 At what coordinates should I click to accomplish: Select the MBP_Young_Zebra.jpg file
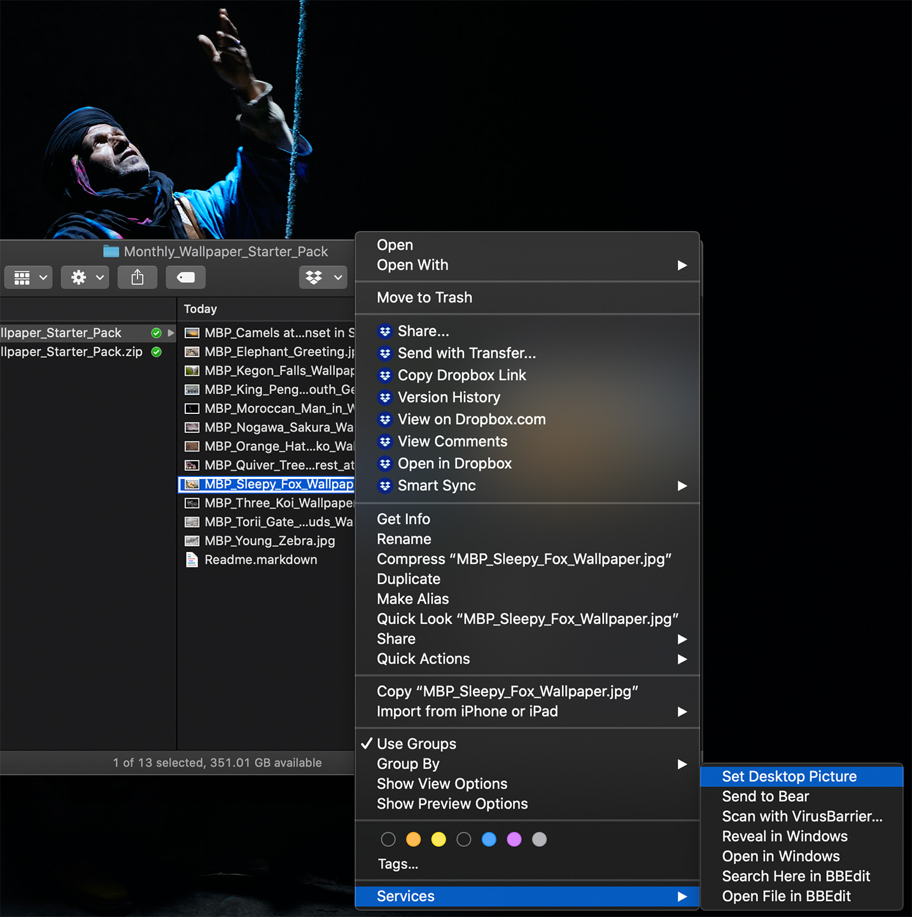coord(269,541)
